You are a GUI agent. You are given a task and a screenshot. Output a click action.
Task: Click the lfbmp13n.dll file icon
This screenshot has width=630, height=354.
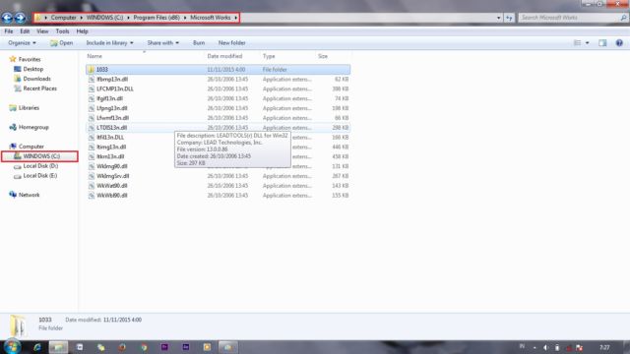click(92, 80)
